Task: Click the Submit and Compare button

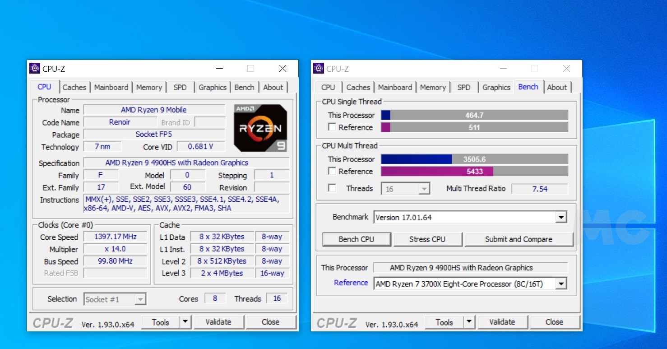Action: point(519,239)
